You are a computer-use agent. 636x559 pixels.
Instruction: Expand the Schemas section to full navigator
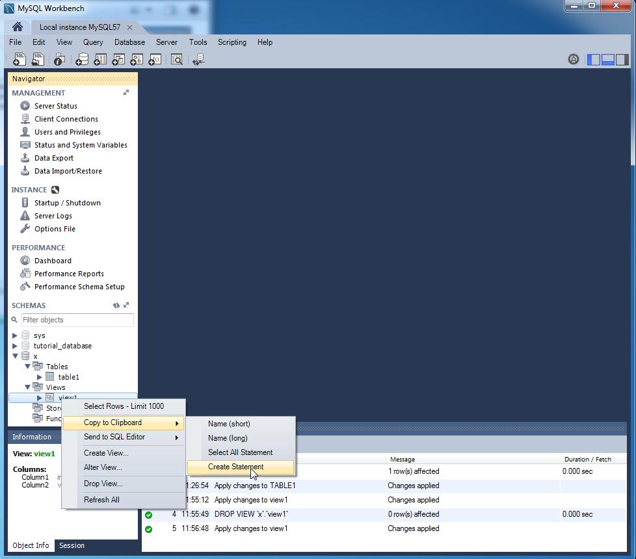pos(126,305)
